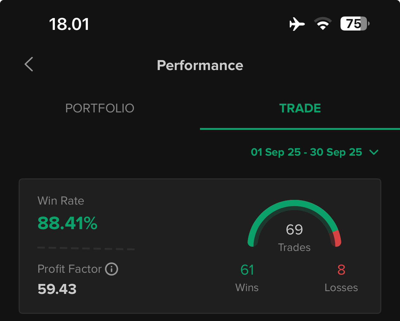Tap the Performance page title
Viewport: 400px width, 321px height.
point(200,65)
